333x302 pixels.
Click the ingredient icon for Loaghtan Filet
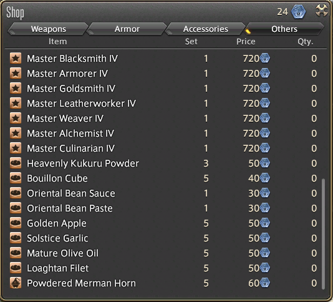pos(16,268)
